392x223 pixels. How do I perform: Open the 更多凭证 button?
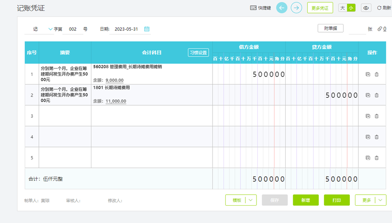point(320,8)
